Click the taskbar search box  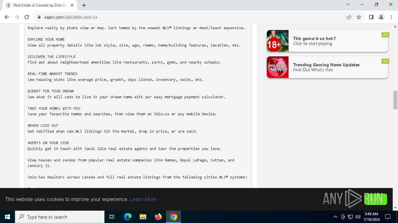point(60,217)
